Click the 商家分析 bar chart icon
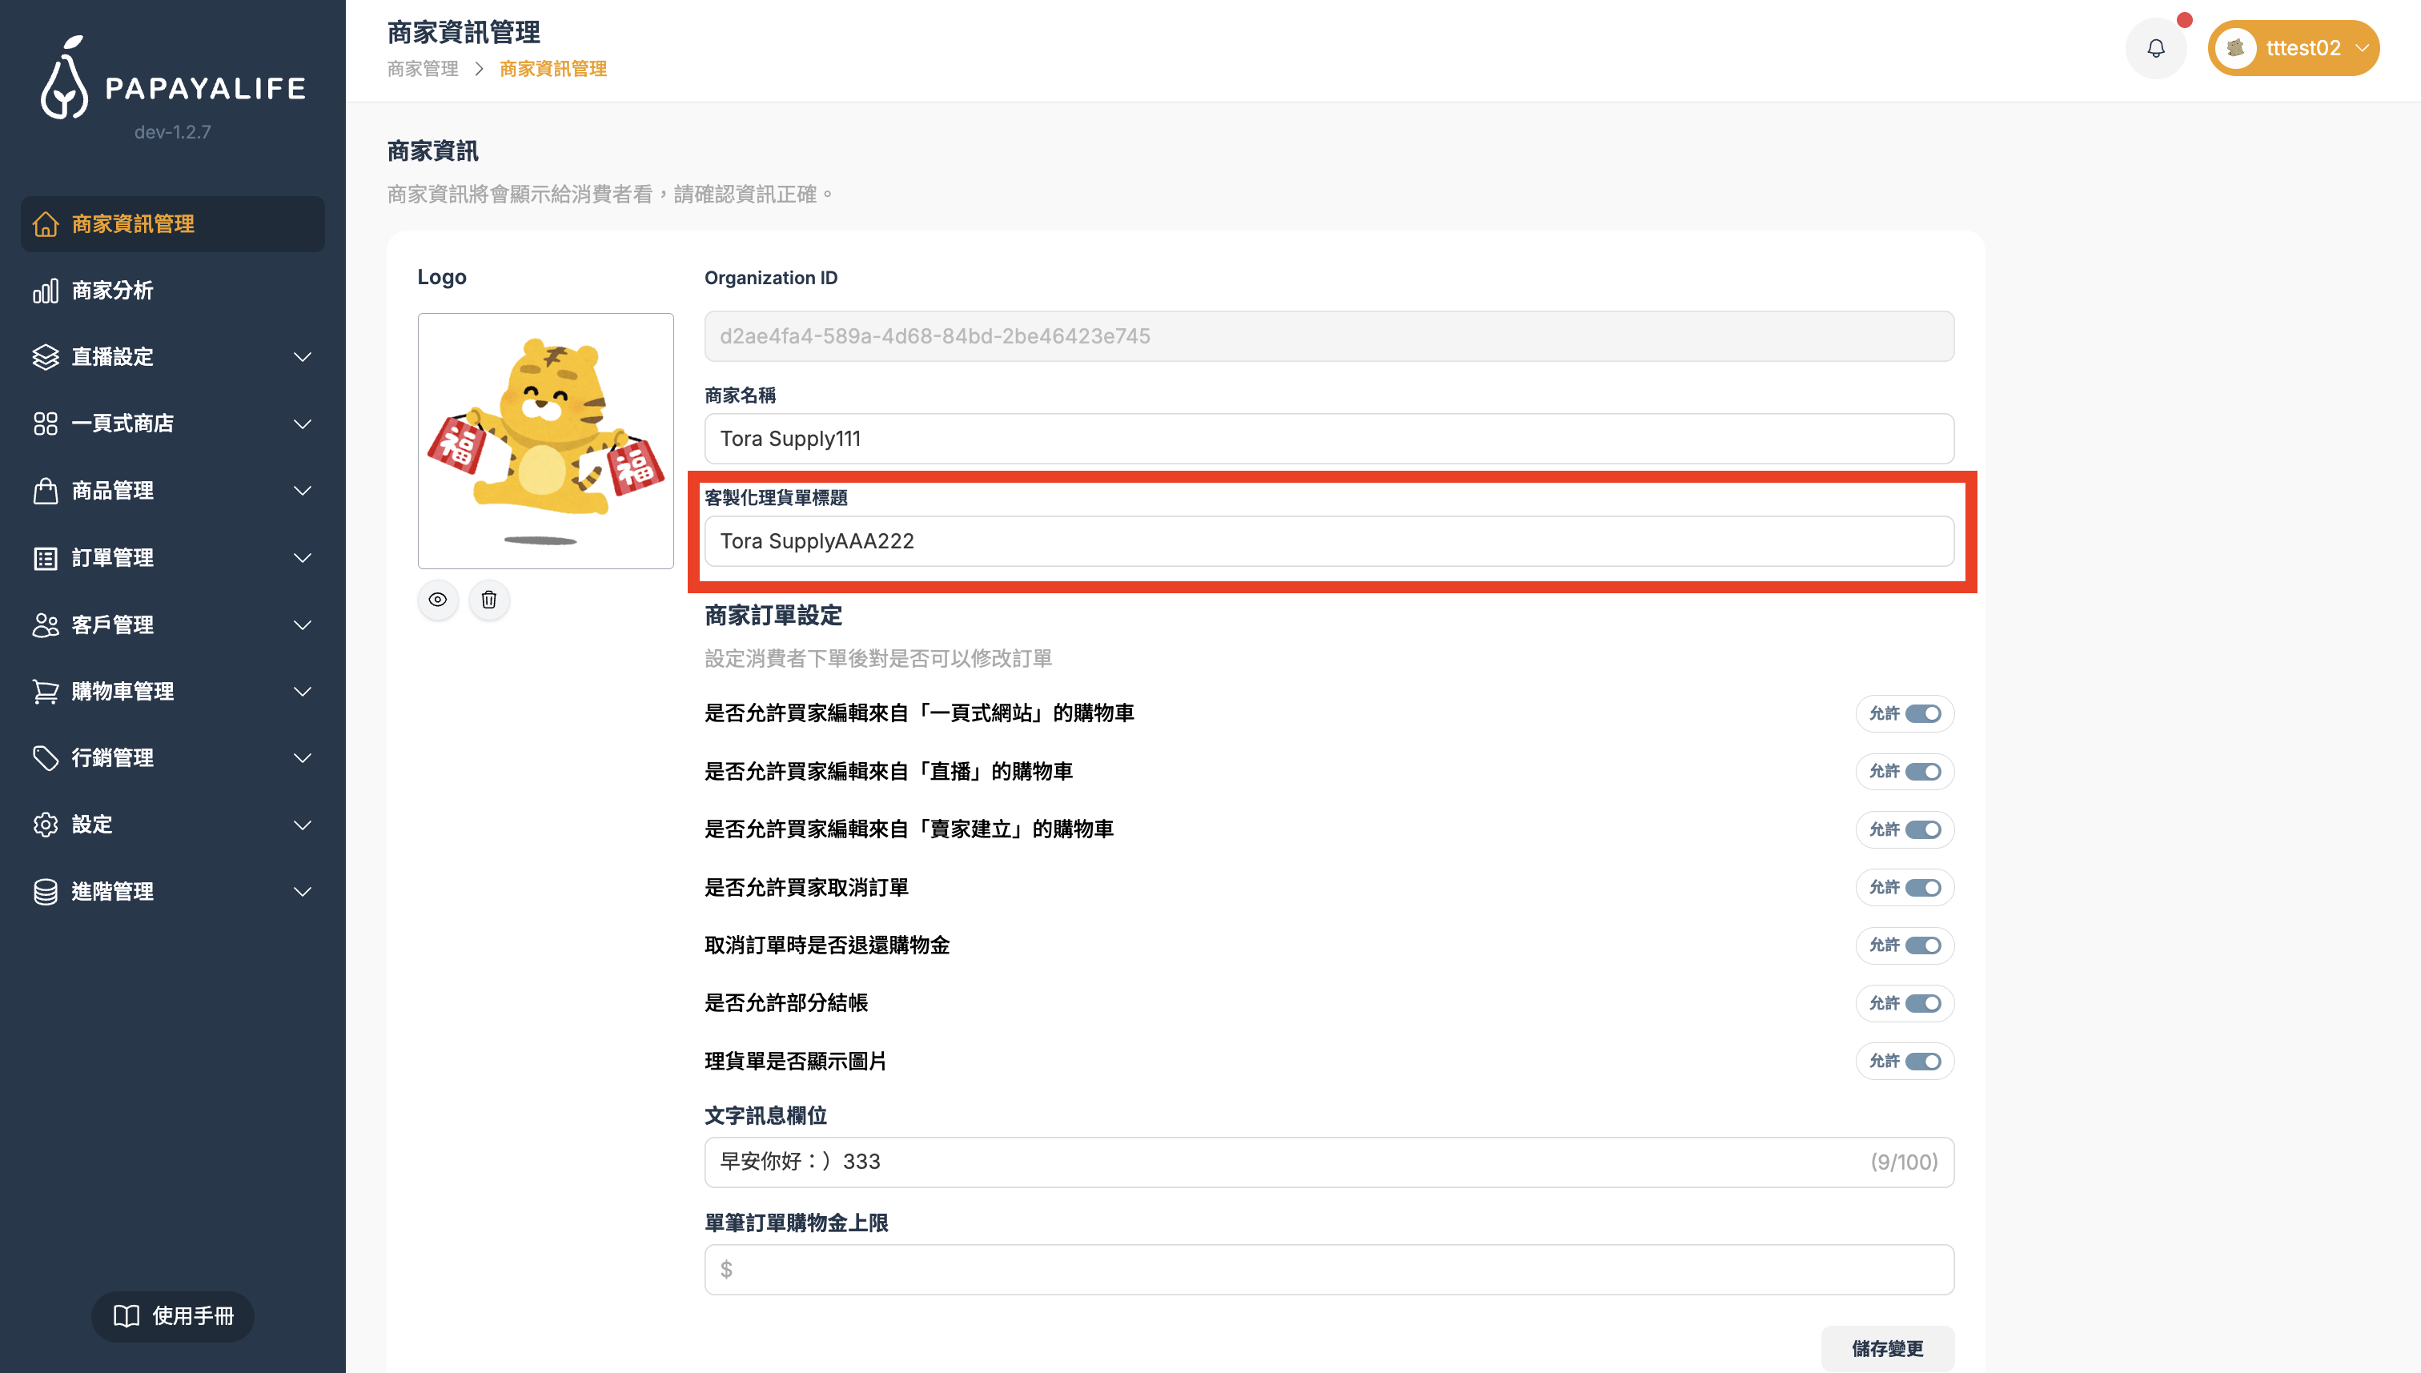 [x=46, y=291]
